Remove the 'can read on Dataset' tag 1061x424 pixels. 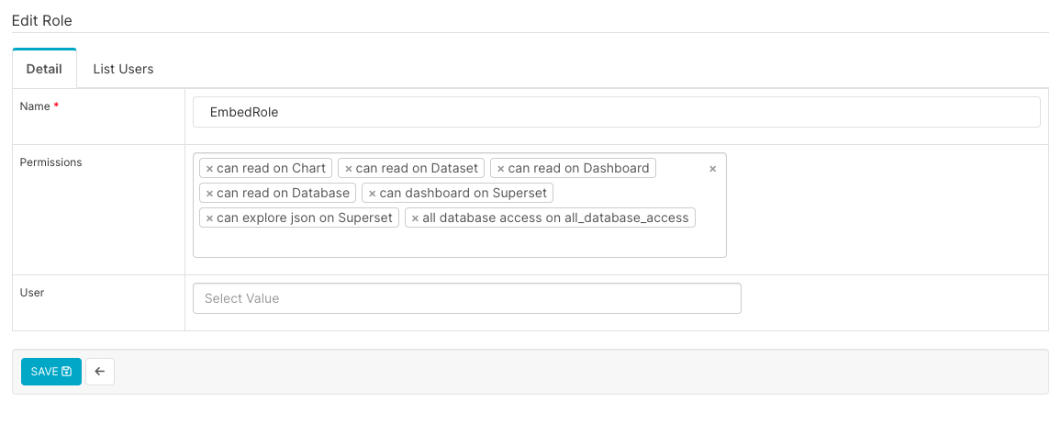348,169
